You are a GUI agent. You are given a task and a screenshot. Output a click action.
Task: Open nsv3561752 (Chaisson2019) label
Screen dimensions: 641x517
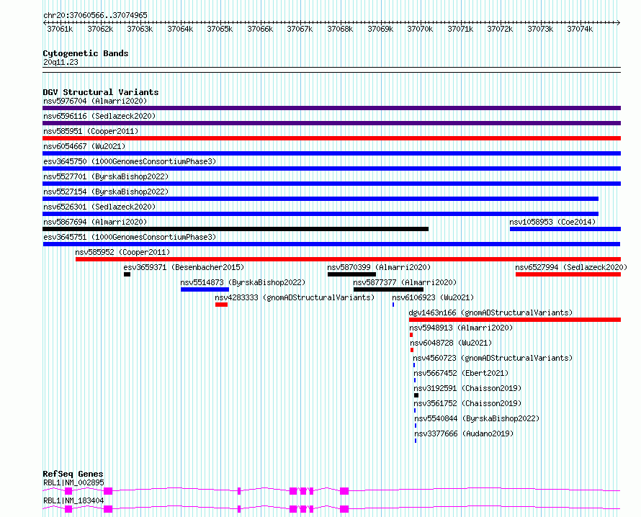pos(467,403)
